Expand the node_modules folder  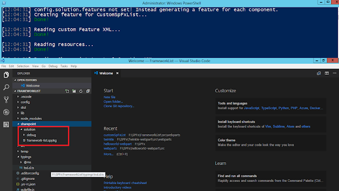point(52,118)
